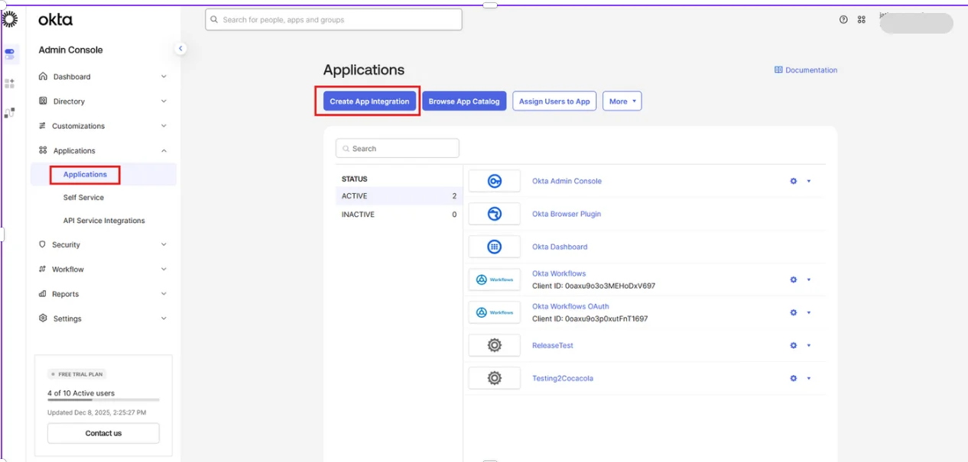
Task: Select the Okta Dashboard grid icon
Action: point(494,246)
